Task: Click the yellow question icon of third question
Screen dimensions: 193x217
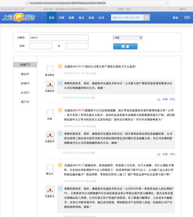Action: point(60,165)
